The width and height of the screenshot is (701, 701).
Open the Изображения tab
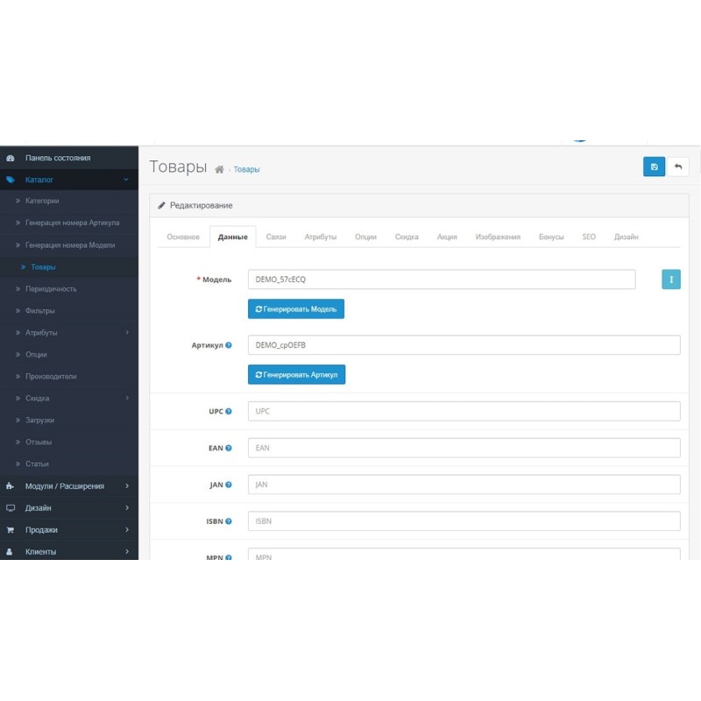tap(497, 237)
